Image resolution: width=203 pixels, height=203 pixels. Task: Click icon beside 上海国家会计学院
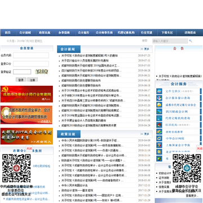tap(159, 145)
